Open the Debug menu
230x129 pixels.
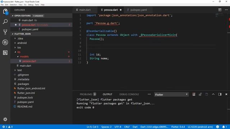[x=31, y=5]
